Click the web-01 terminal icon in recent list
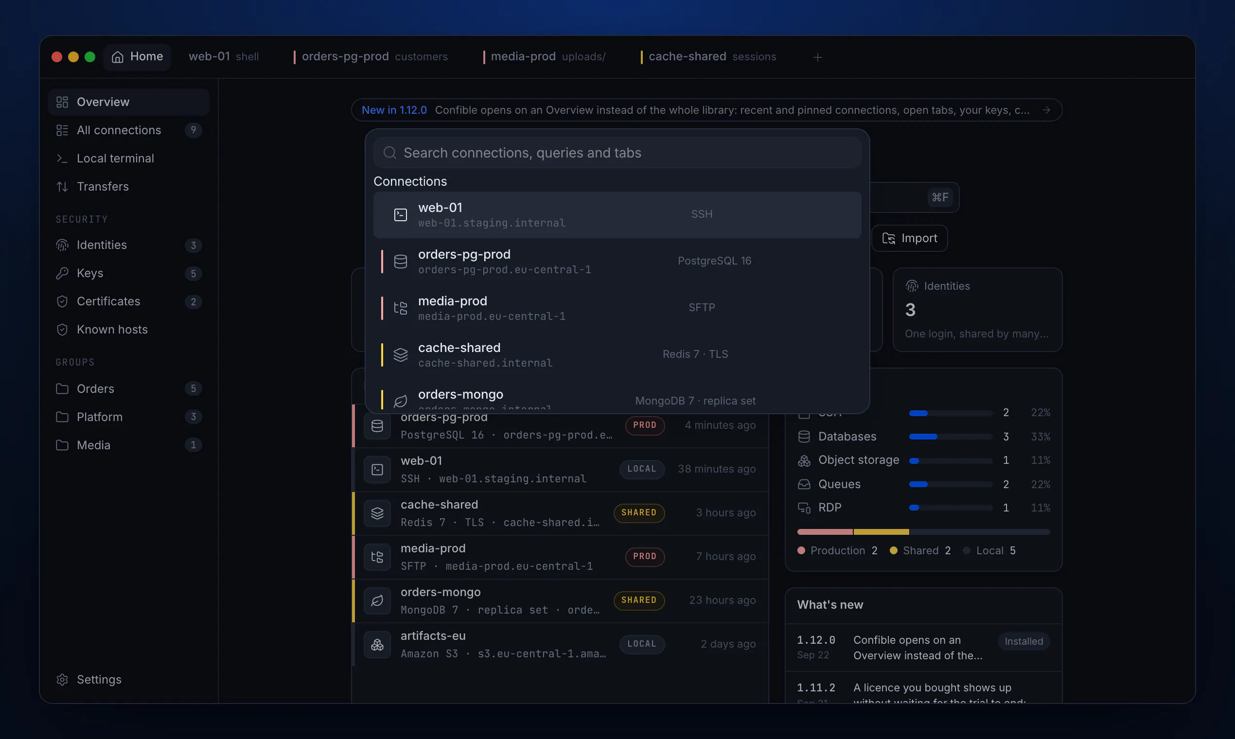 tap(377, 469)
